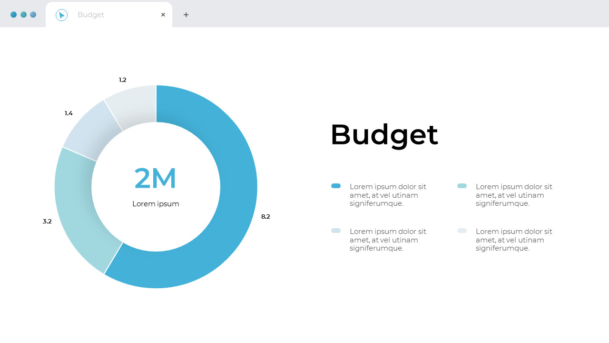Select the first blue window dot
Screen dimensions: 609x343
tap(13, 14)
